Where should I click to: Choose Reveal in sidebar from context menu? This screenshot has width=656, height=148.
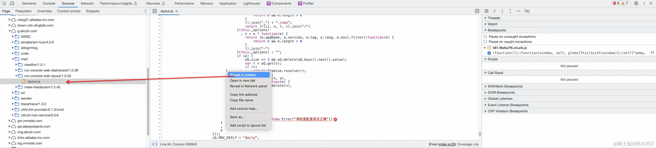pyautogui.click(x=249, y=75)
